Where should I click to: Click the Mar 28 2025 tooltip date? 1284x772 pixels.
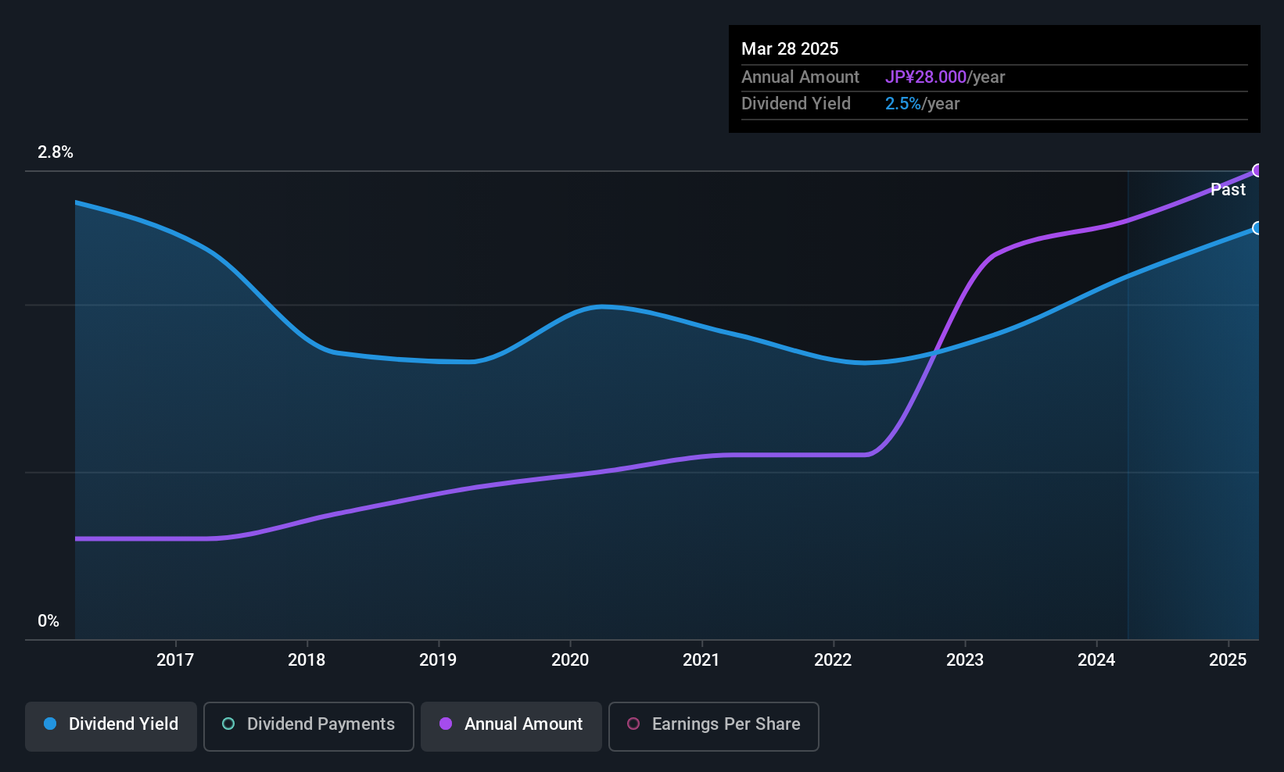[x=790, y=49]
